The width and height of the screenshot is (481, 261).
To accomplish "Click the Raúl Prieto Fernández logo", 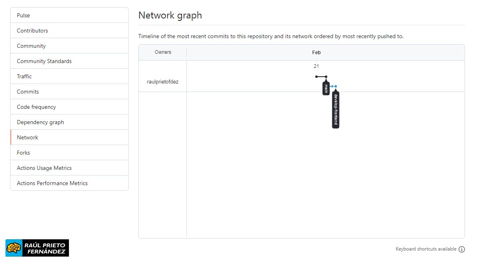I will tap(37, 248).
